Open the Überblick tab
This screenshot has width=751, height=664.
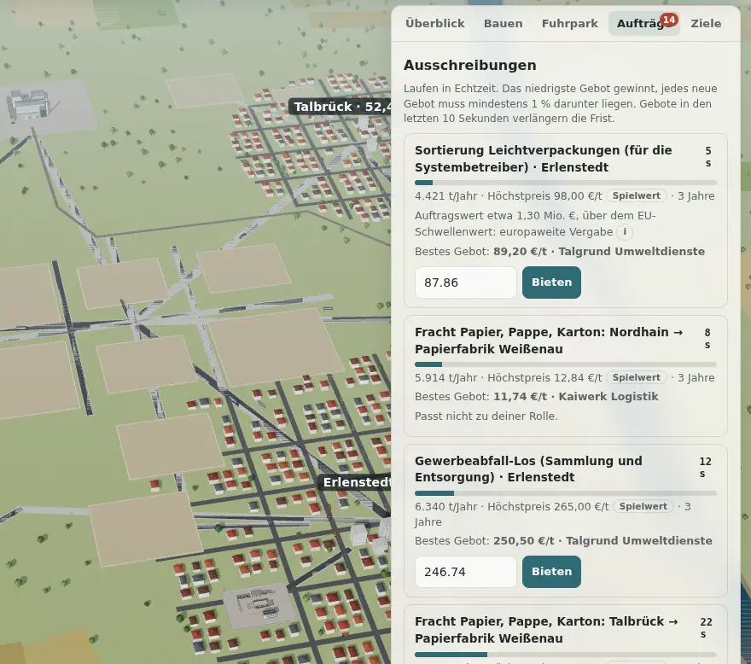[x=435, y=24]
